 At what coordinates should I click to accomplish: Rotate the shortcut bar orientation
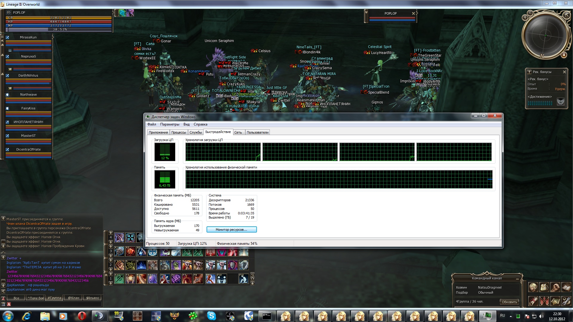click(x=252, y=279)
